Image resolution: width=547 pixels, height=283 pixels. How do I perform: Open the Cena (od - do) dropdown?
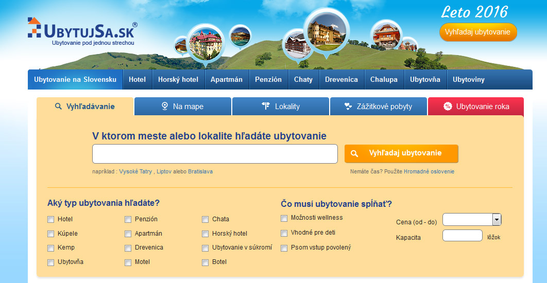497,220
